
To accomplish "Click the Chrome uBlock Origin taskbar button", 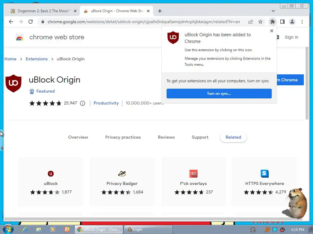I will 99,229.
